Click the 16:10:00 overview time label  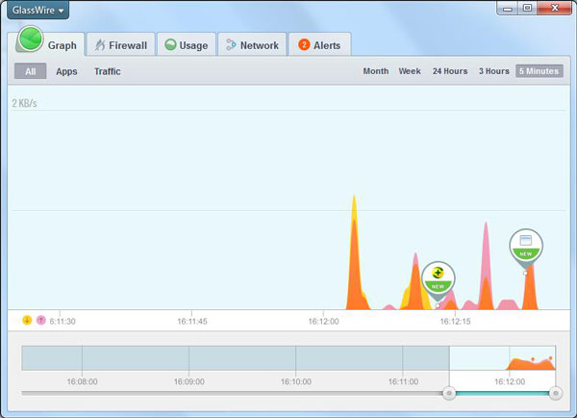click(296, 381)
